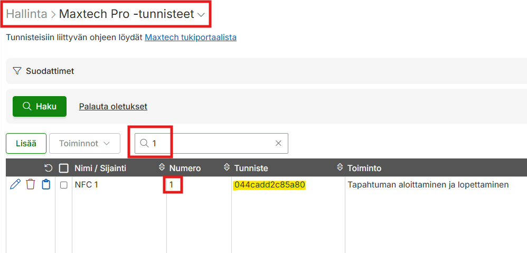Open the Toiminnot dropdown

[x=84, y=144]
